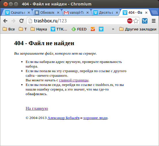This screenshot has height=146, width=159.
Task: Close the Десять tab
Action: click(117, 13)
